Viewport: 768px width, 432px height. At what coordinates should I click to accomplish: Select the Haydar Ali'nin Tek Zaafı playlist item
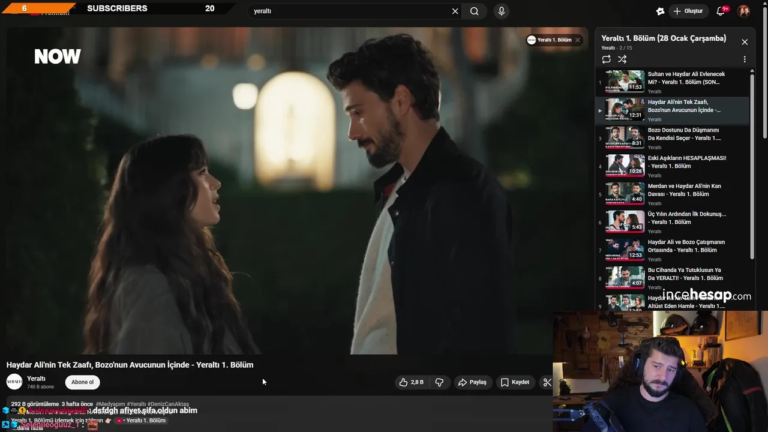tap(672, 110)
